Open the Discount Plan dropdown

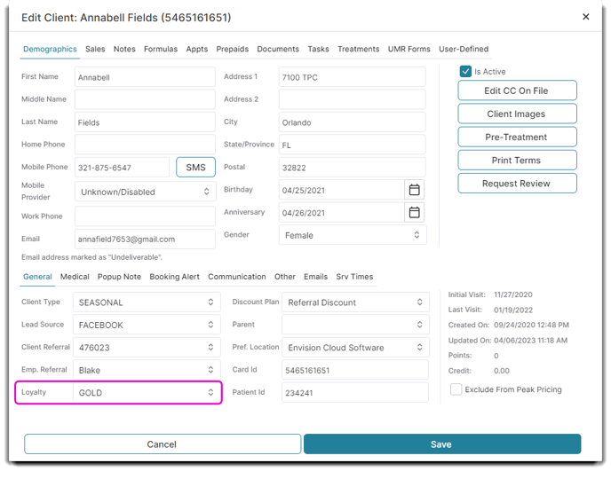coord(355,302)
